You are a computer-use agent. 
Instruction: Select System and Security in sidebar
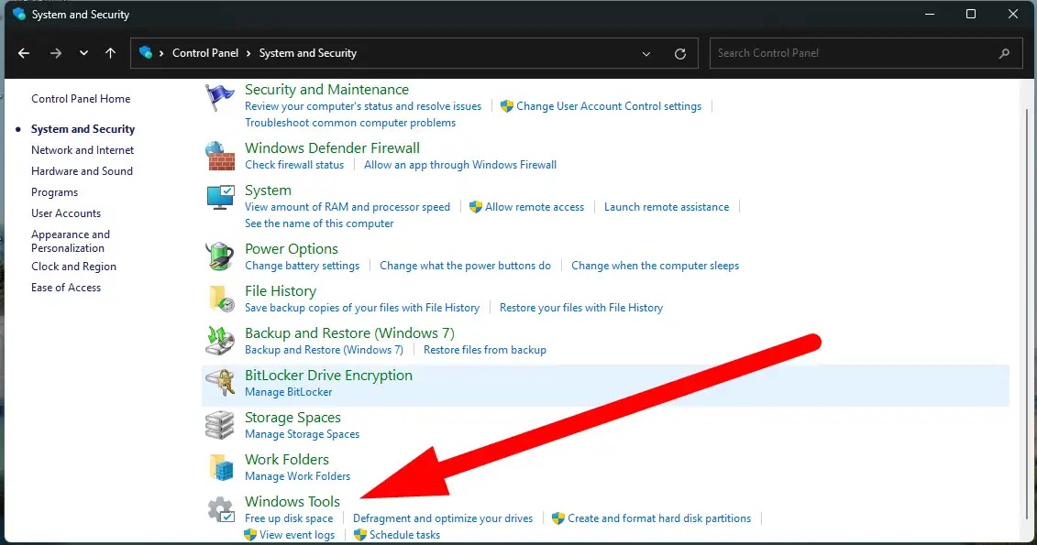tap(83, 129)
